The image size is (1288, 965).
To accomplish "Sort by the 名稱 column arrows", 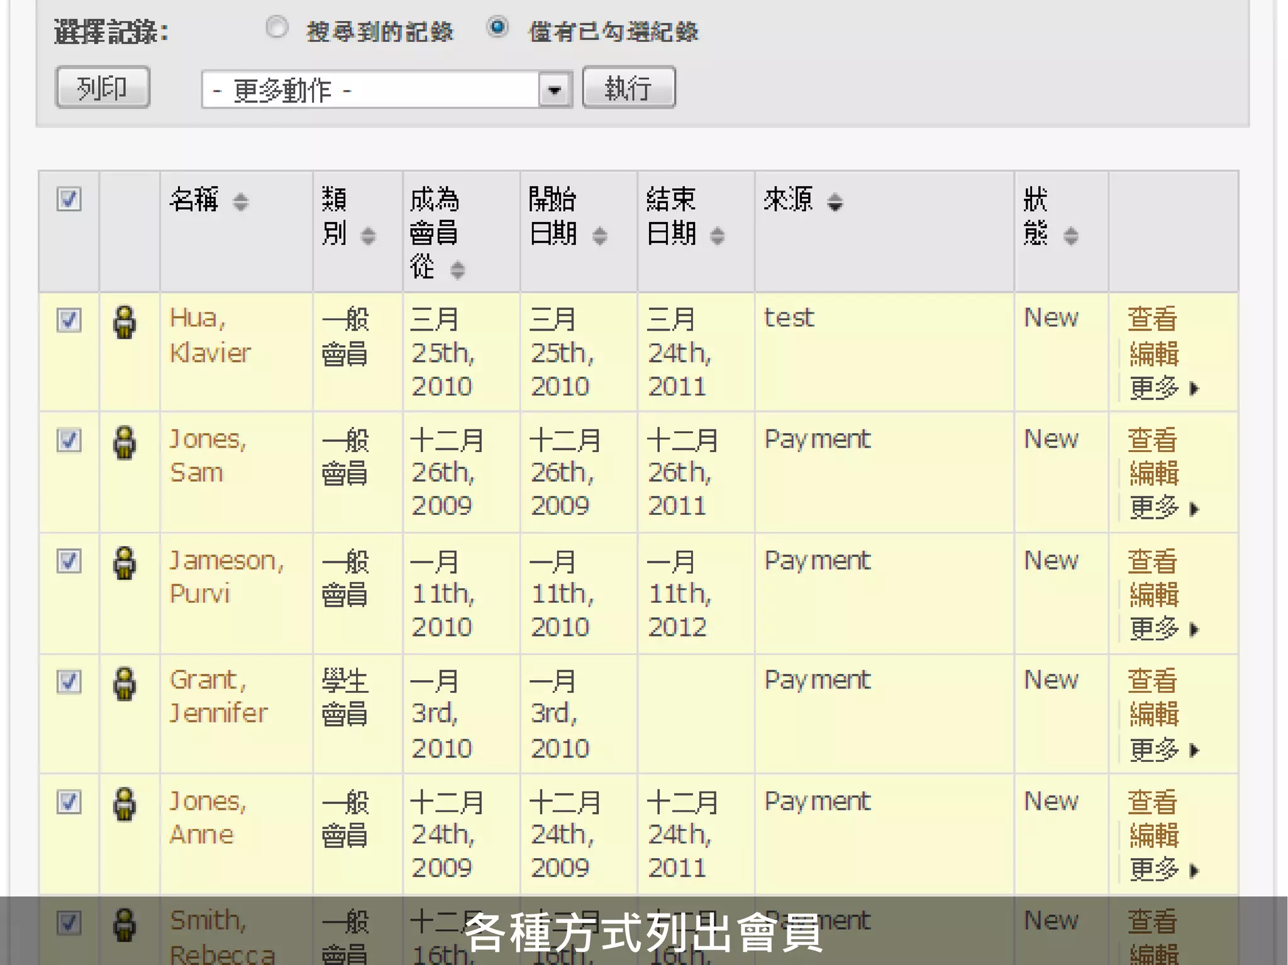I will [x=240, y=202].
